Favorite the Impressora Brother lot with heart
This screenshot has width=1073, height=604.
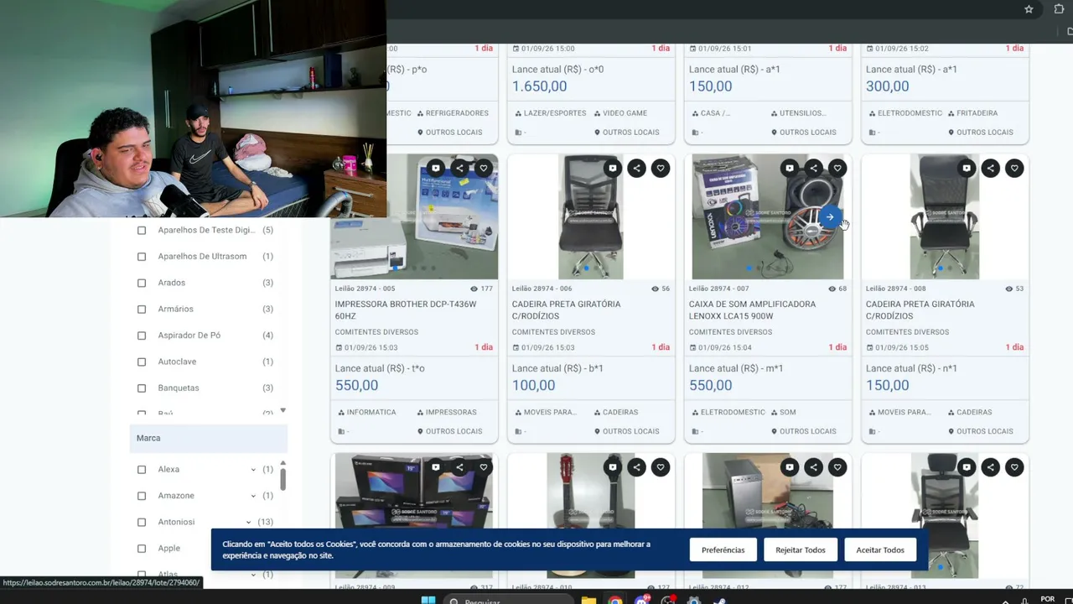(484, 169)
